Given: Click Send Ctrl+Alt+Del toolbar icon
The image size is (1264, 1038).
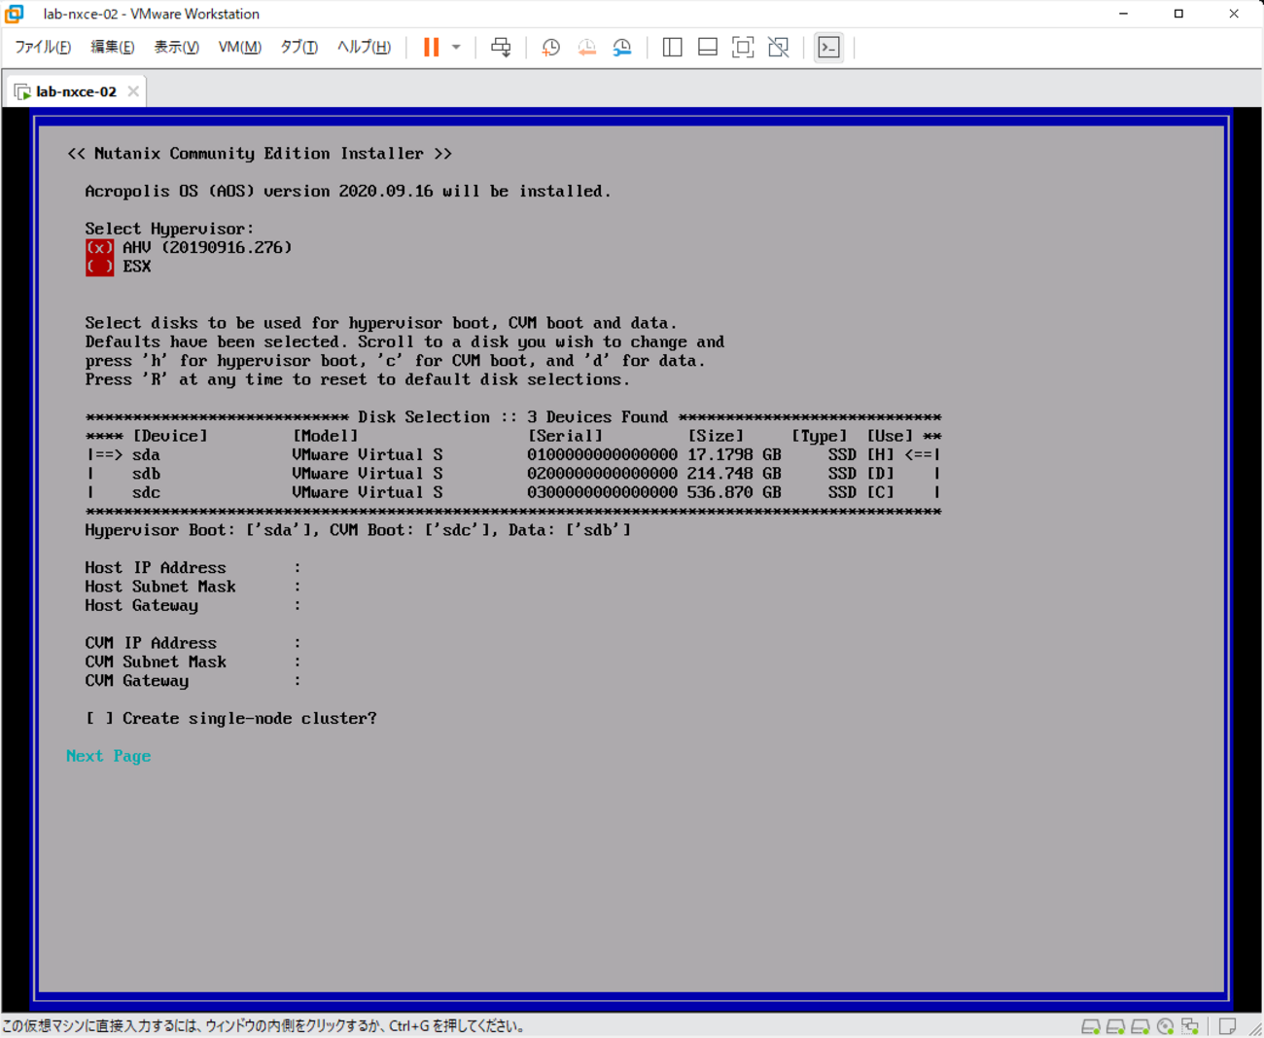Looking at the screenshot, I should 501,47.
